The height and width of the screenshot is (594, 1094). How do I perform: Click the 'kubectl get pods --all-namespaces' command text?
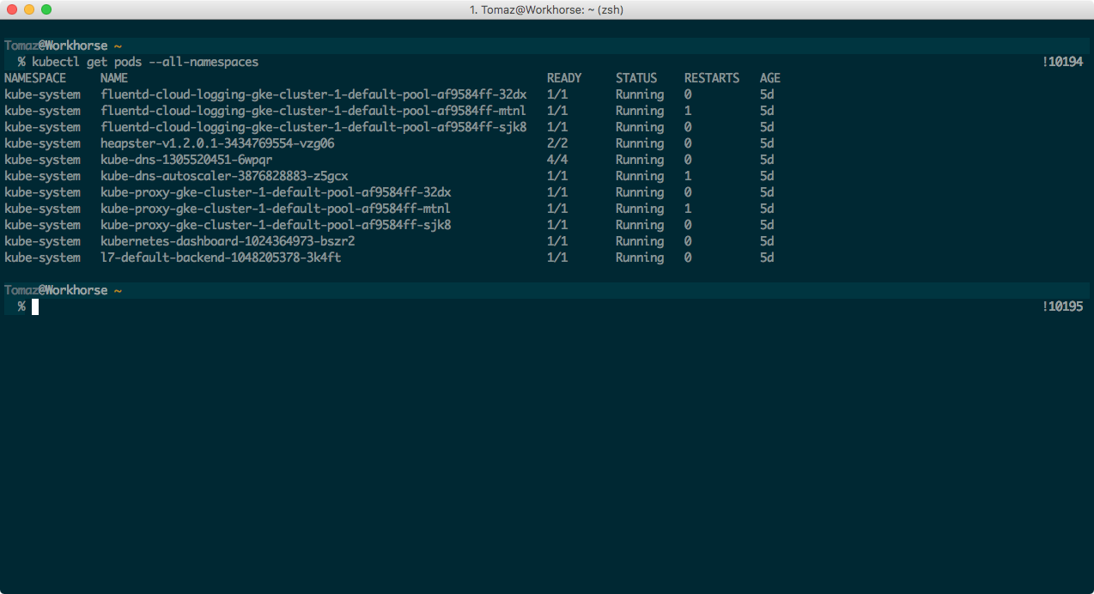pos(145,62)
